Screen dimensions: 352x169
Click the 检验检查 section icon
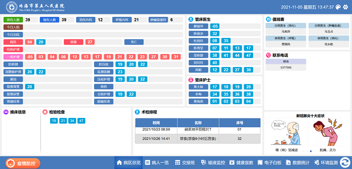pos(45,112)
